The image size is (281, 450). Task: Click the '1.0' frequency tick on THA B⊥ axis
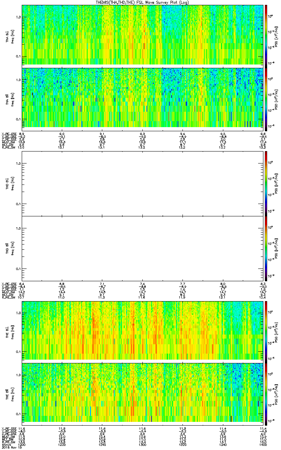[x=18, y=17]
